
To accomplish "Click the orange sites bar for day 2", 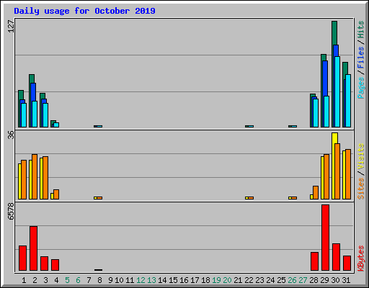I will pyautogui.click(x=35, y=176).
